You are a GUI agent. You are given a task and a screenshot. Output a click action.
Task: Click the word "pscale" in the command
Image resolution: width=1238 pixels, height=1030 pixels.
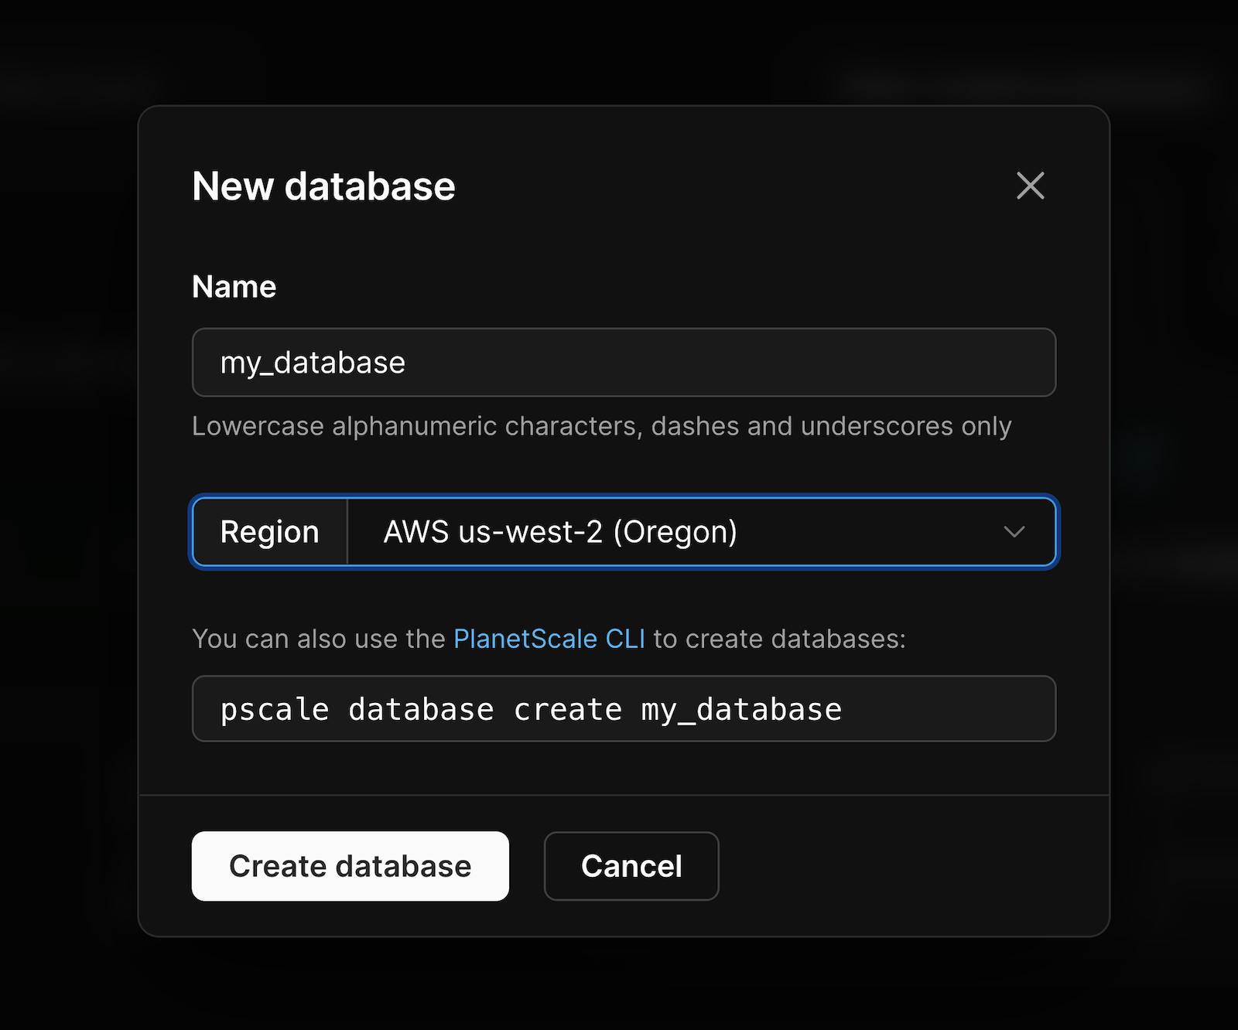(275, 709)
